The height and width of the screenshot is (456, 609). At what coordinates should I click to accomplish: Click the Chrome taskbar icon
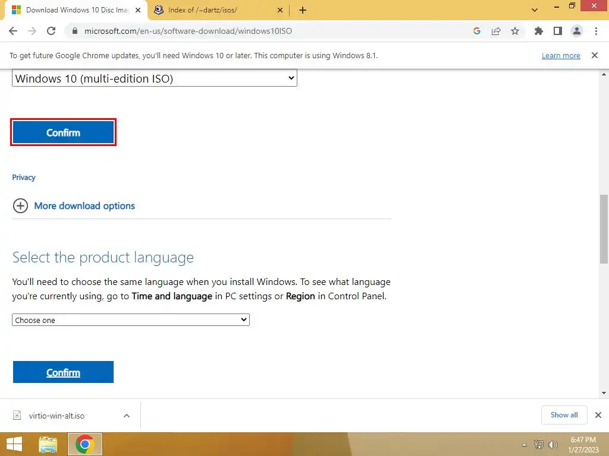pos(85,444)
